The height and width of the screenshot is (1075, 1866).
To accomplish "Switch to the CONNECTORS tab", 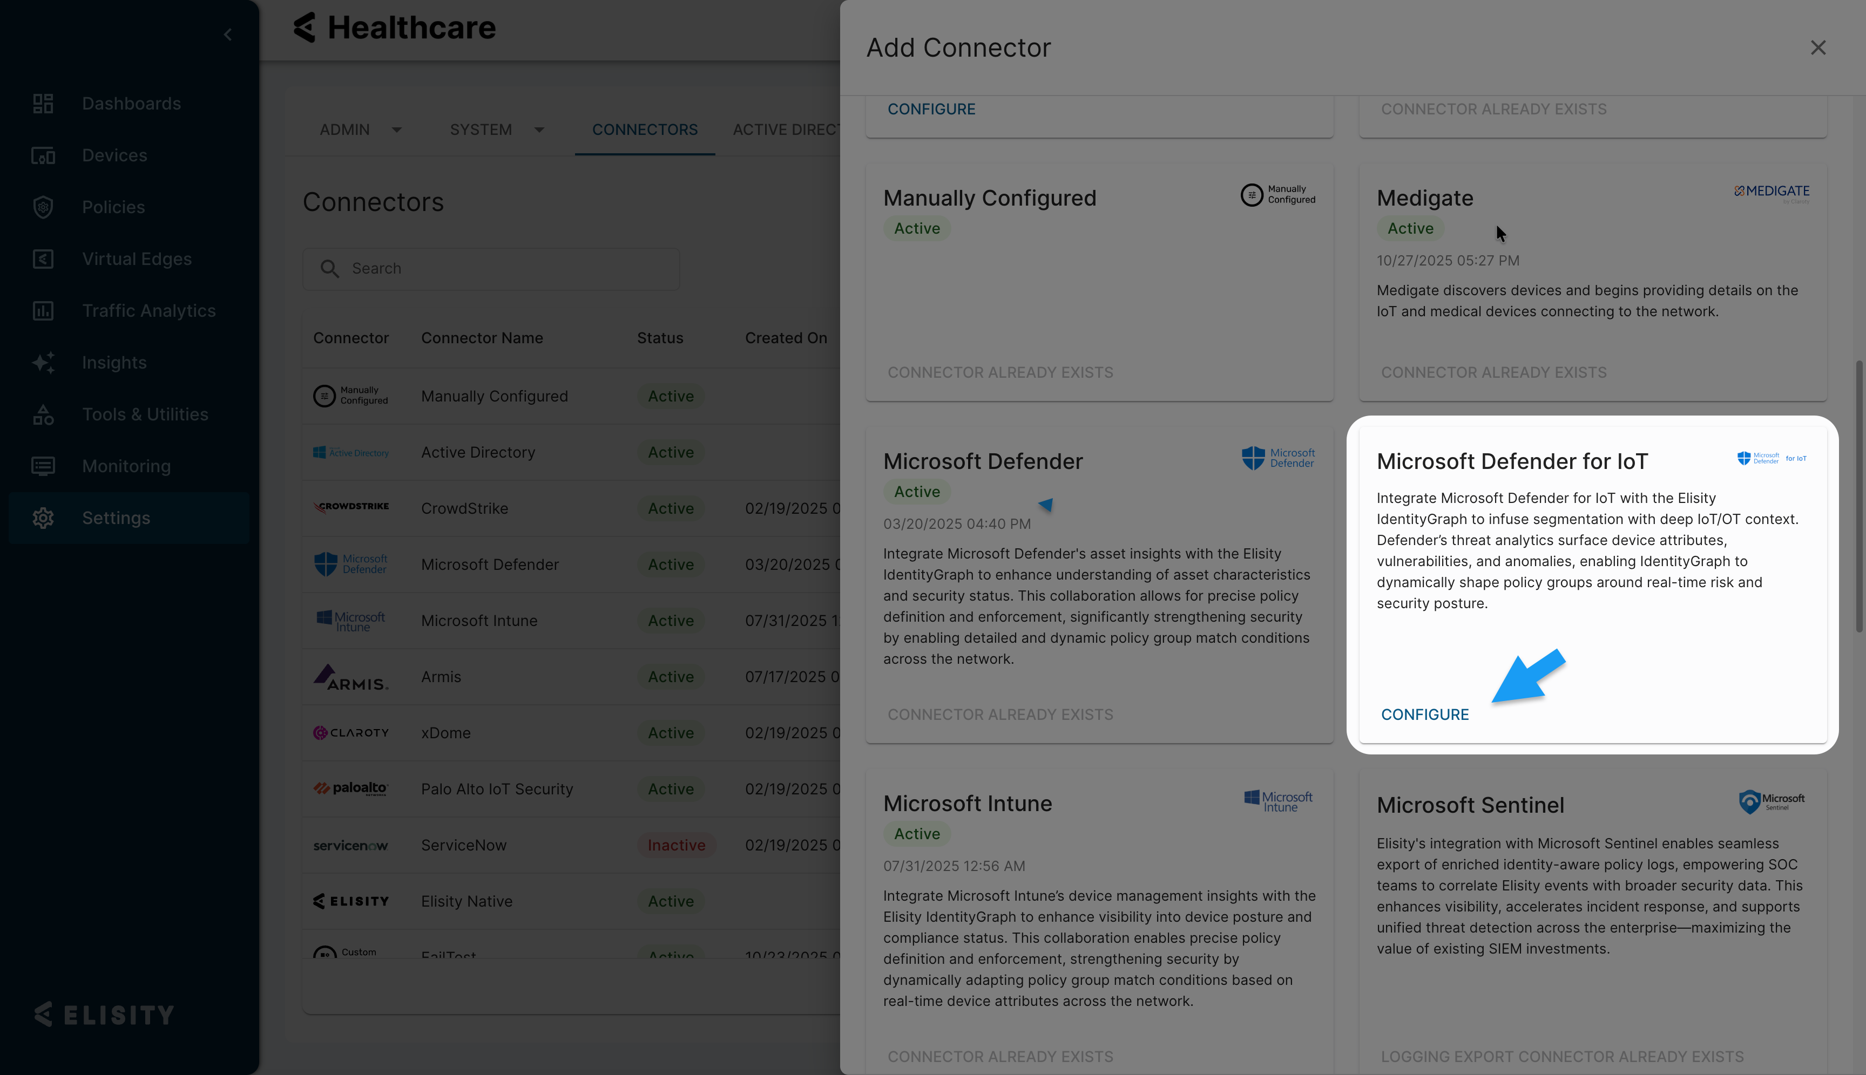I will (644, 130).
